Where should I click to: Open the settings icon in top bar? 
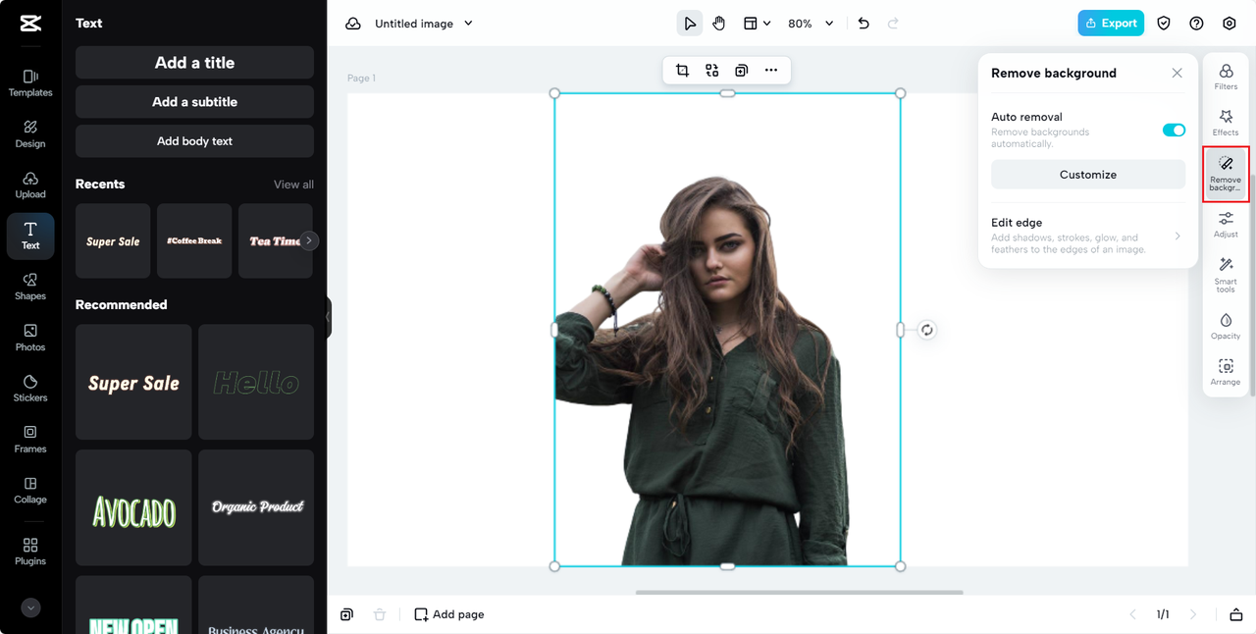click(1230, 24)
